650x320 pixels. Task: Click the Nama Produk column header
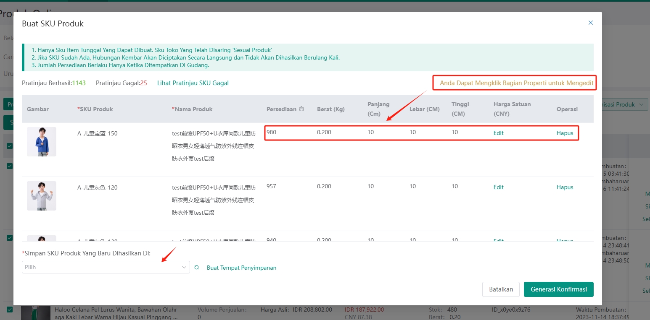[x=192, y=109]
